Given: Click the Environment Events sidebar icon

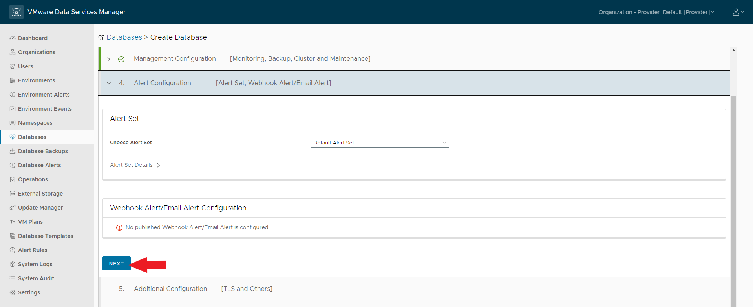Looking at the screenshot, I should click(x=13, y=109).
